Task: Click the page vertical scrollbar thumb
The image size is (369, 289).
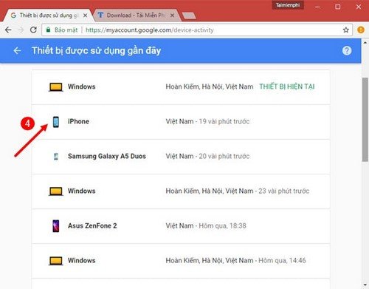Action: pos(365,120)
